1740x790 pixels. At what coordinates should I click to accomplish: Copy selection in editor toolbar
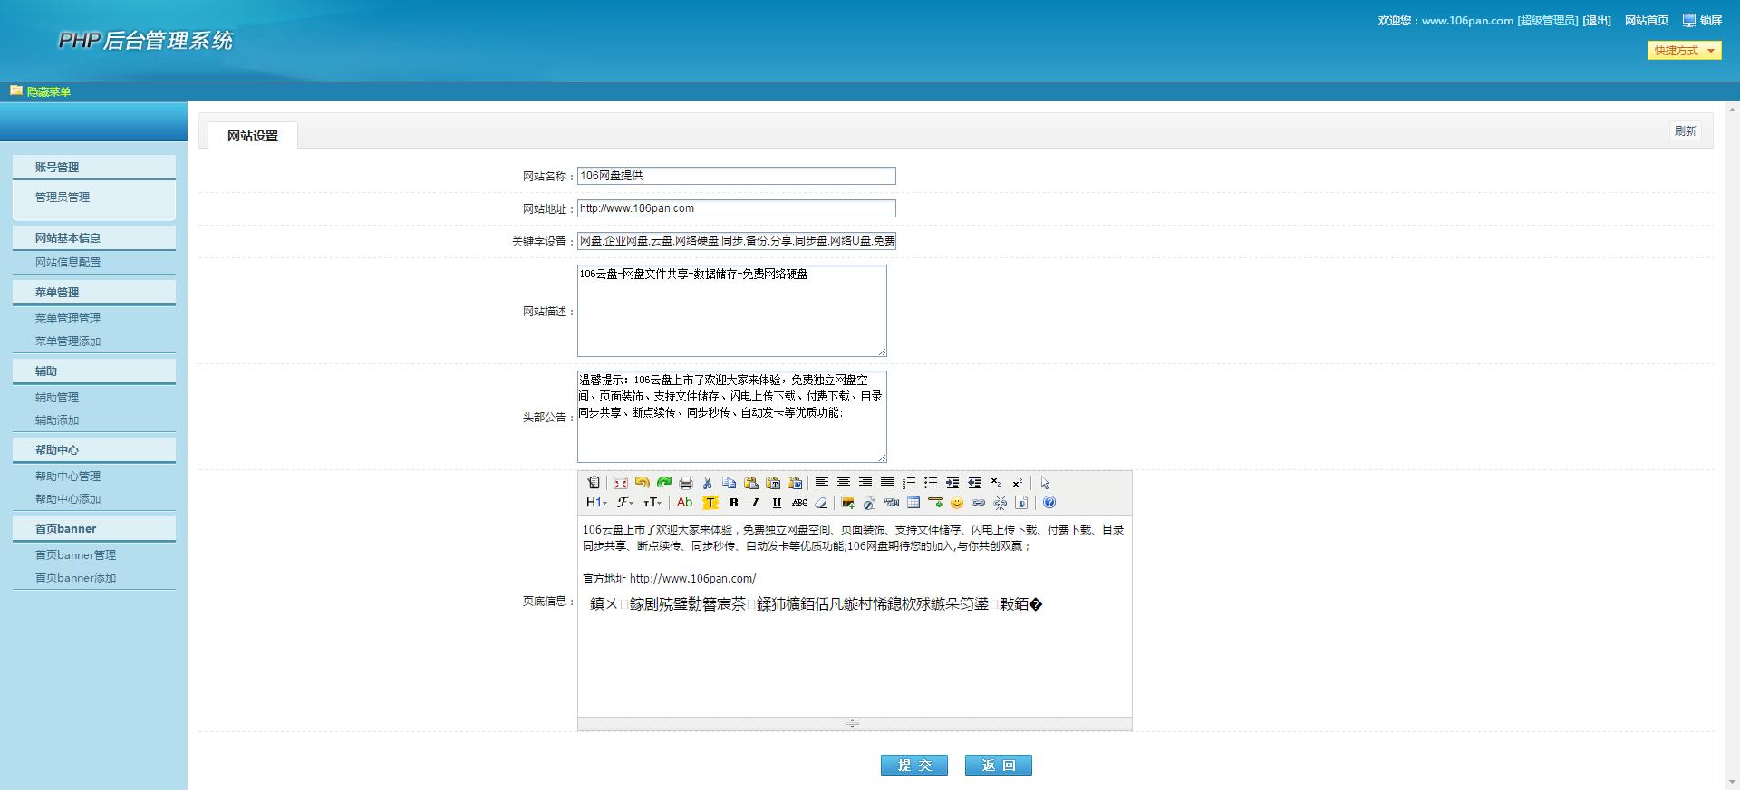pyautogui.click(x=730, y=483)
